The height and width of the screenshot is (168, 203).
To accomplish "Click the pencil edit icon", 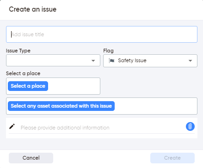I will [12, 126].
